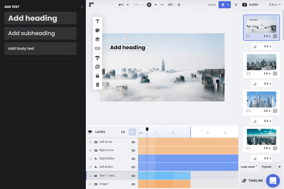Image resolution: width=284 pixels, height=189 pixels.
Task: Click the timeline playhead marker
Action: (x=147, y=129)
